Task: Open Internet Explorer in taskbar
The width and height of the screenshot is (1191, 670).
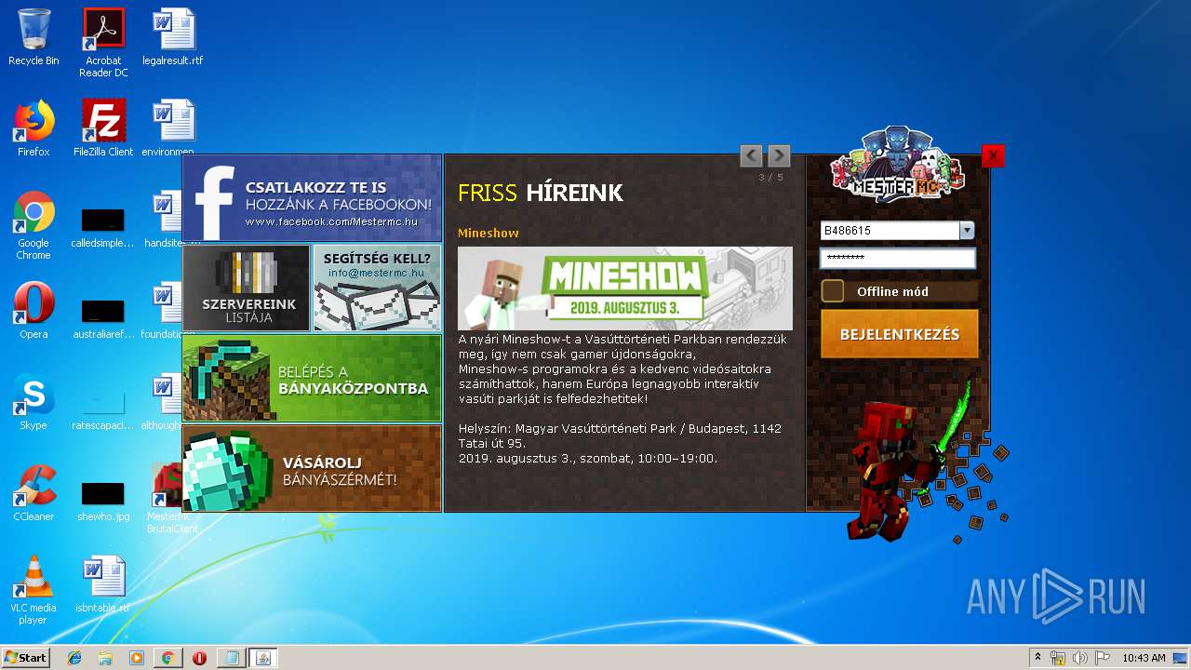Action: tap(74, 658)
